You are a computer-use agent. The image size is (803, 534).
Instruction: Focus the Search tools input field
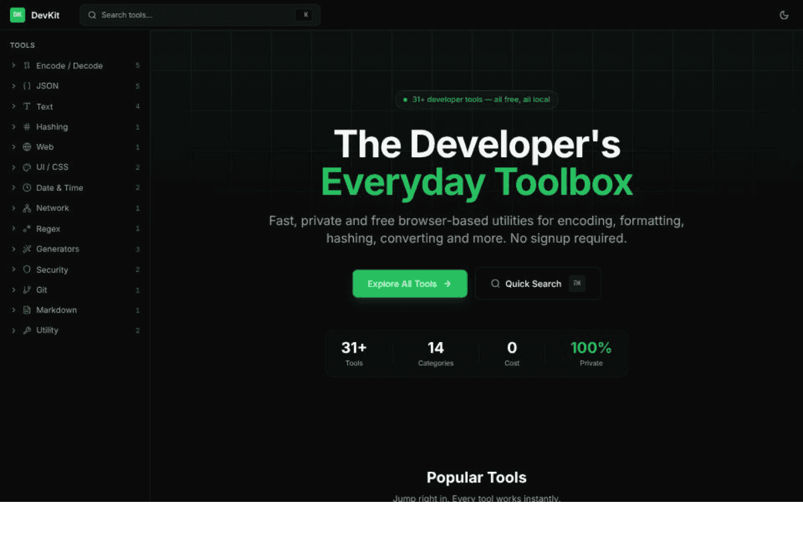199,15
